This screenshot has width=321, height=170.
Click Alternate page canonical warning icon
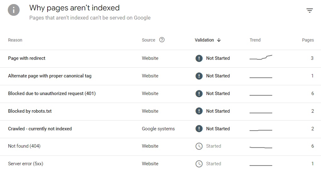[x=199, y=76]
